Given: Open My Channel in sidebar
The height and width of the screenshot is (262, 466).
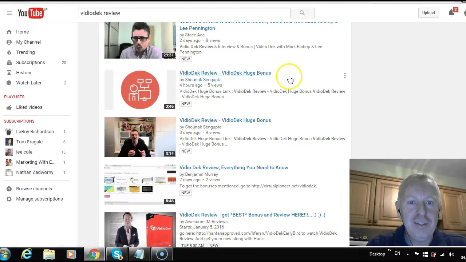Looking at the screenshot, I should 28,42.
